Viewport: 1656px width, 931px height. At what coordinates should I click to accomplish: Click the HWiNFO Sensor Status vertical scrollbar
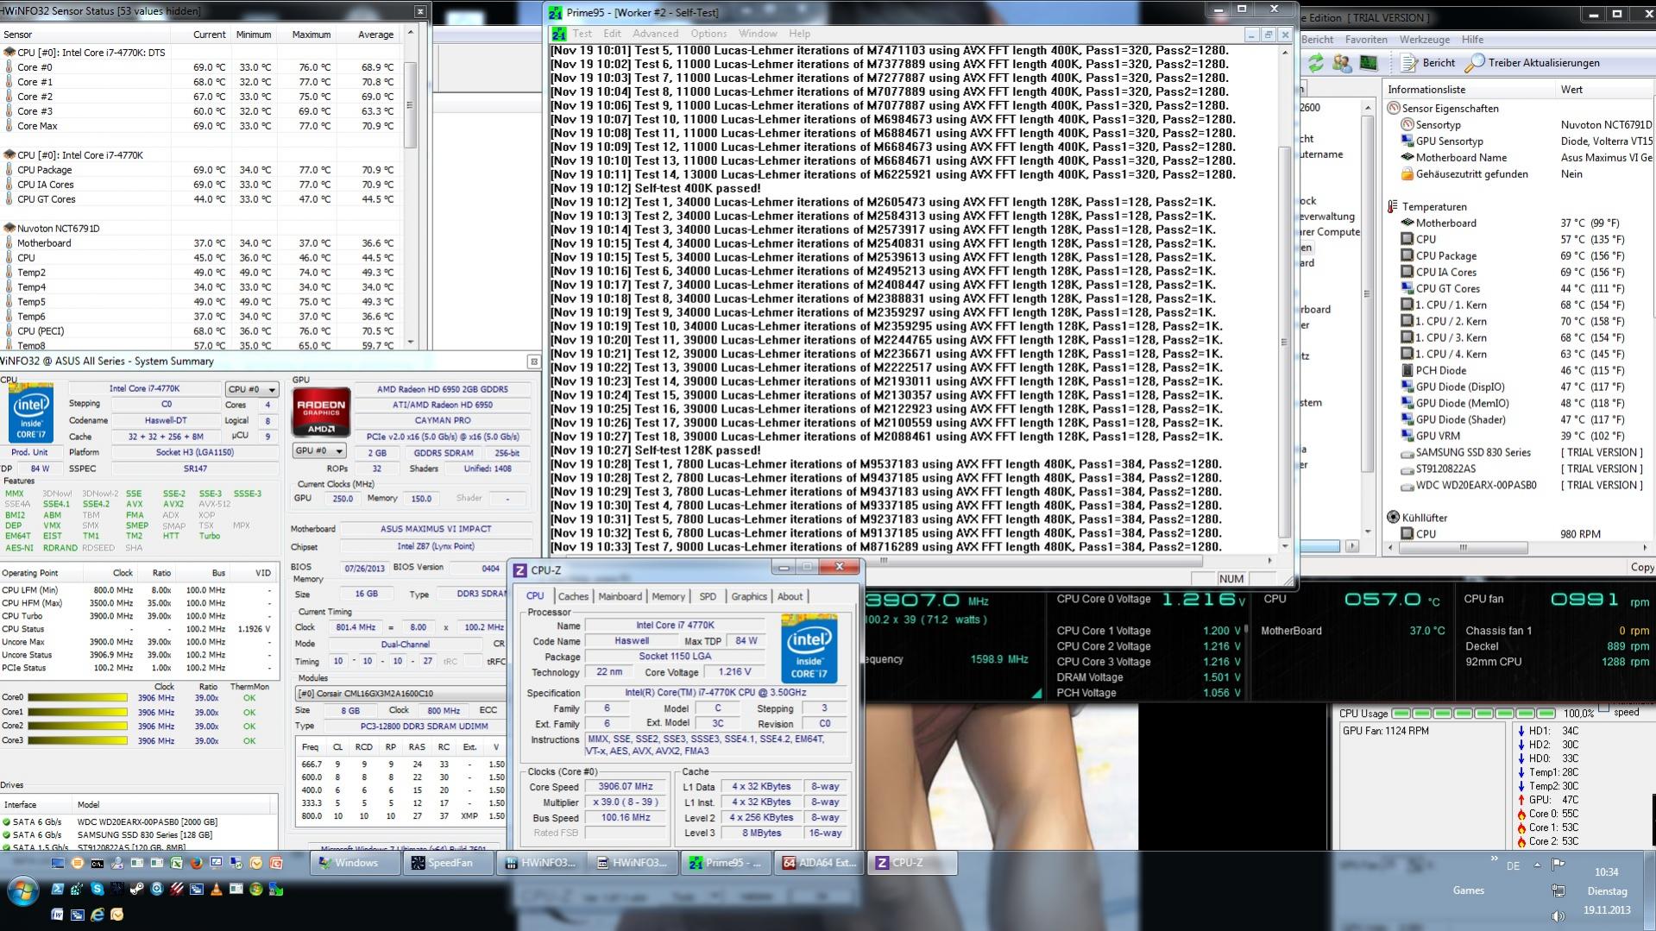coord(411,188)
